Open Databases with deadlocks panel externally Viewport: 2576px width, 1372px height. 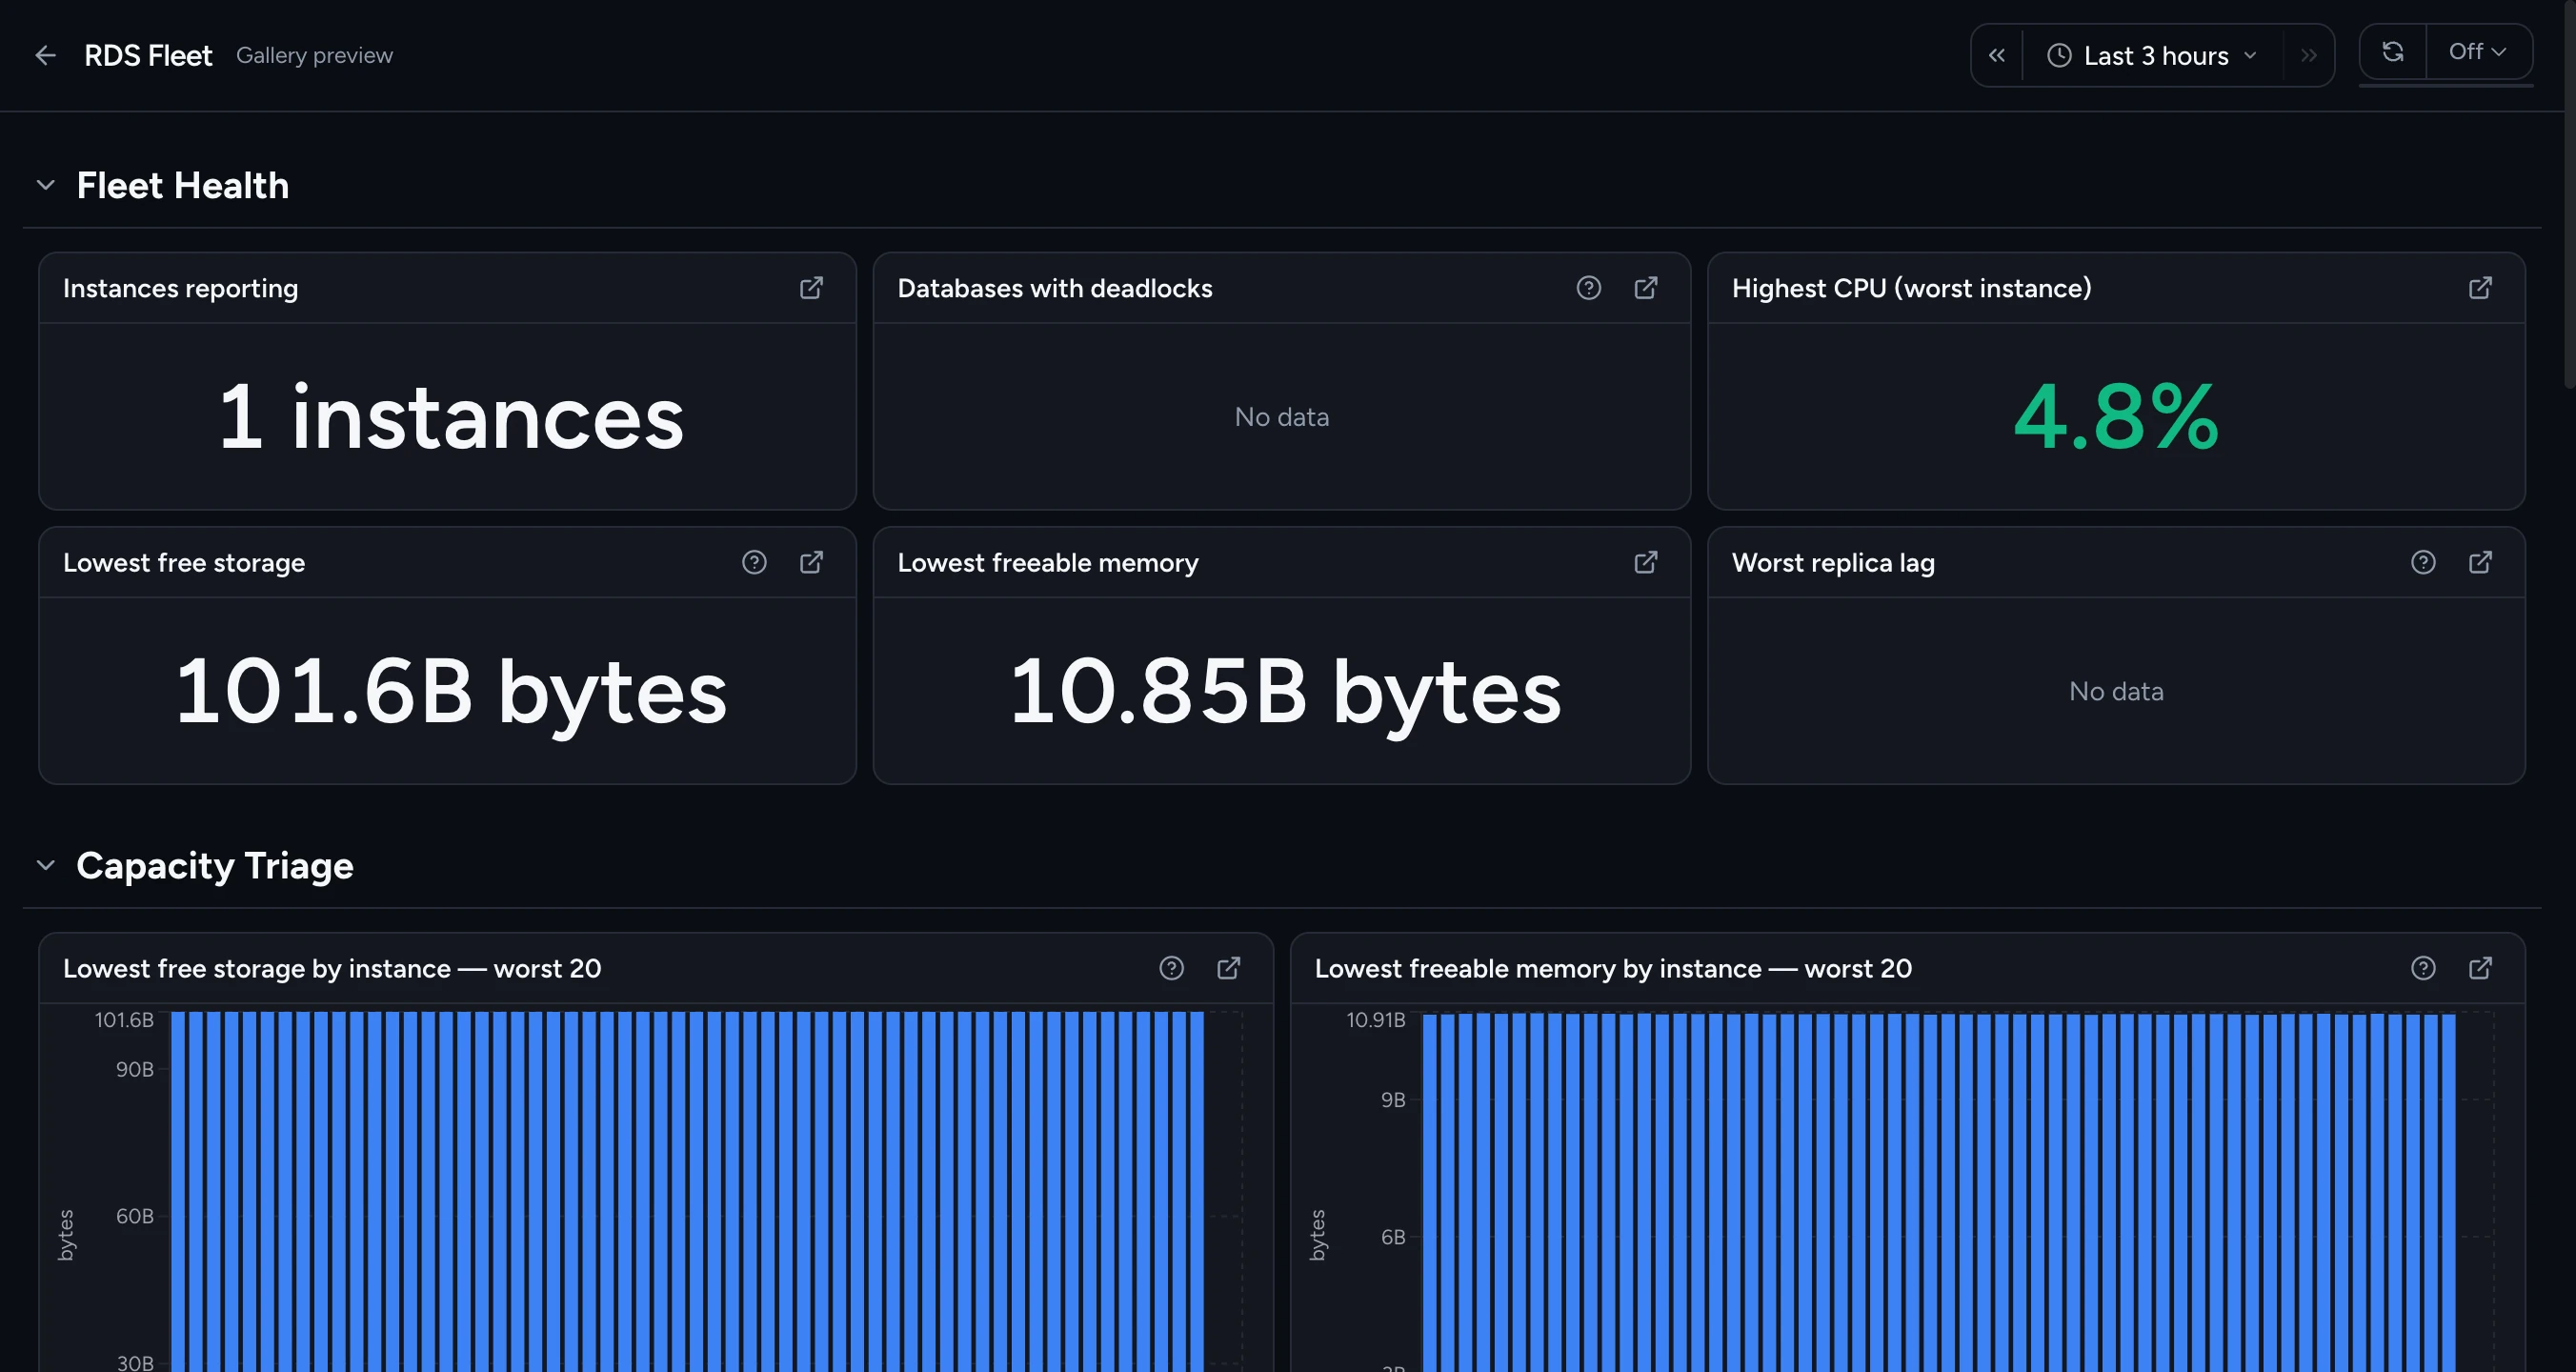click(x=1645, y=288)
